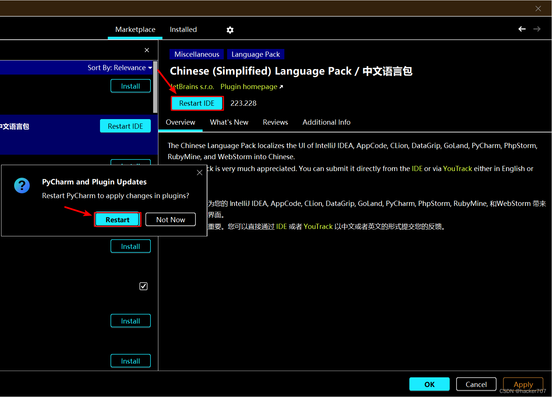552x397 pixels.
Task: Select the Language Pack tag
Action: coord(256,54)
